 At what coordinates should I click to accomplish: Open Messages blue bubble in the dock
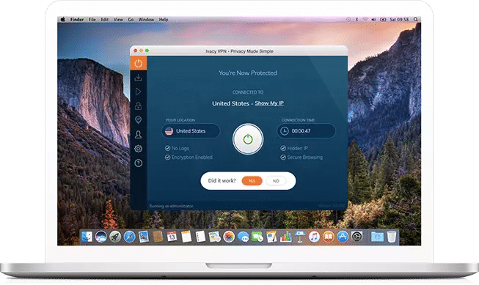click(x=243, y=237)
